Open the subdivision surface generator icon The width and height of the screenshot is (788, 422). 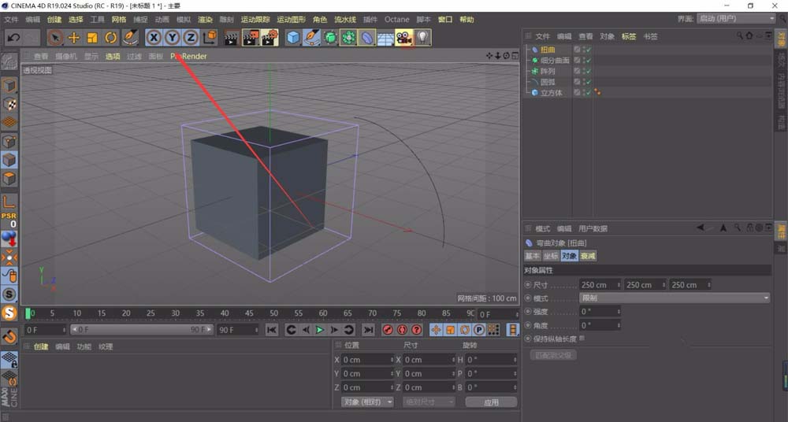click(x=330, y=37)
